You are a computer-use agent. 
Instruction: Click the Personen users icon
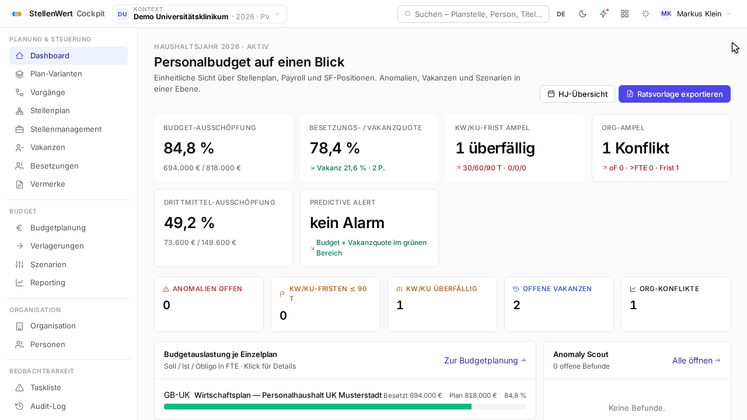coord(19,345)
